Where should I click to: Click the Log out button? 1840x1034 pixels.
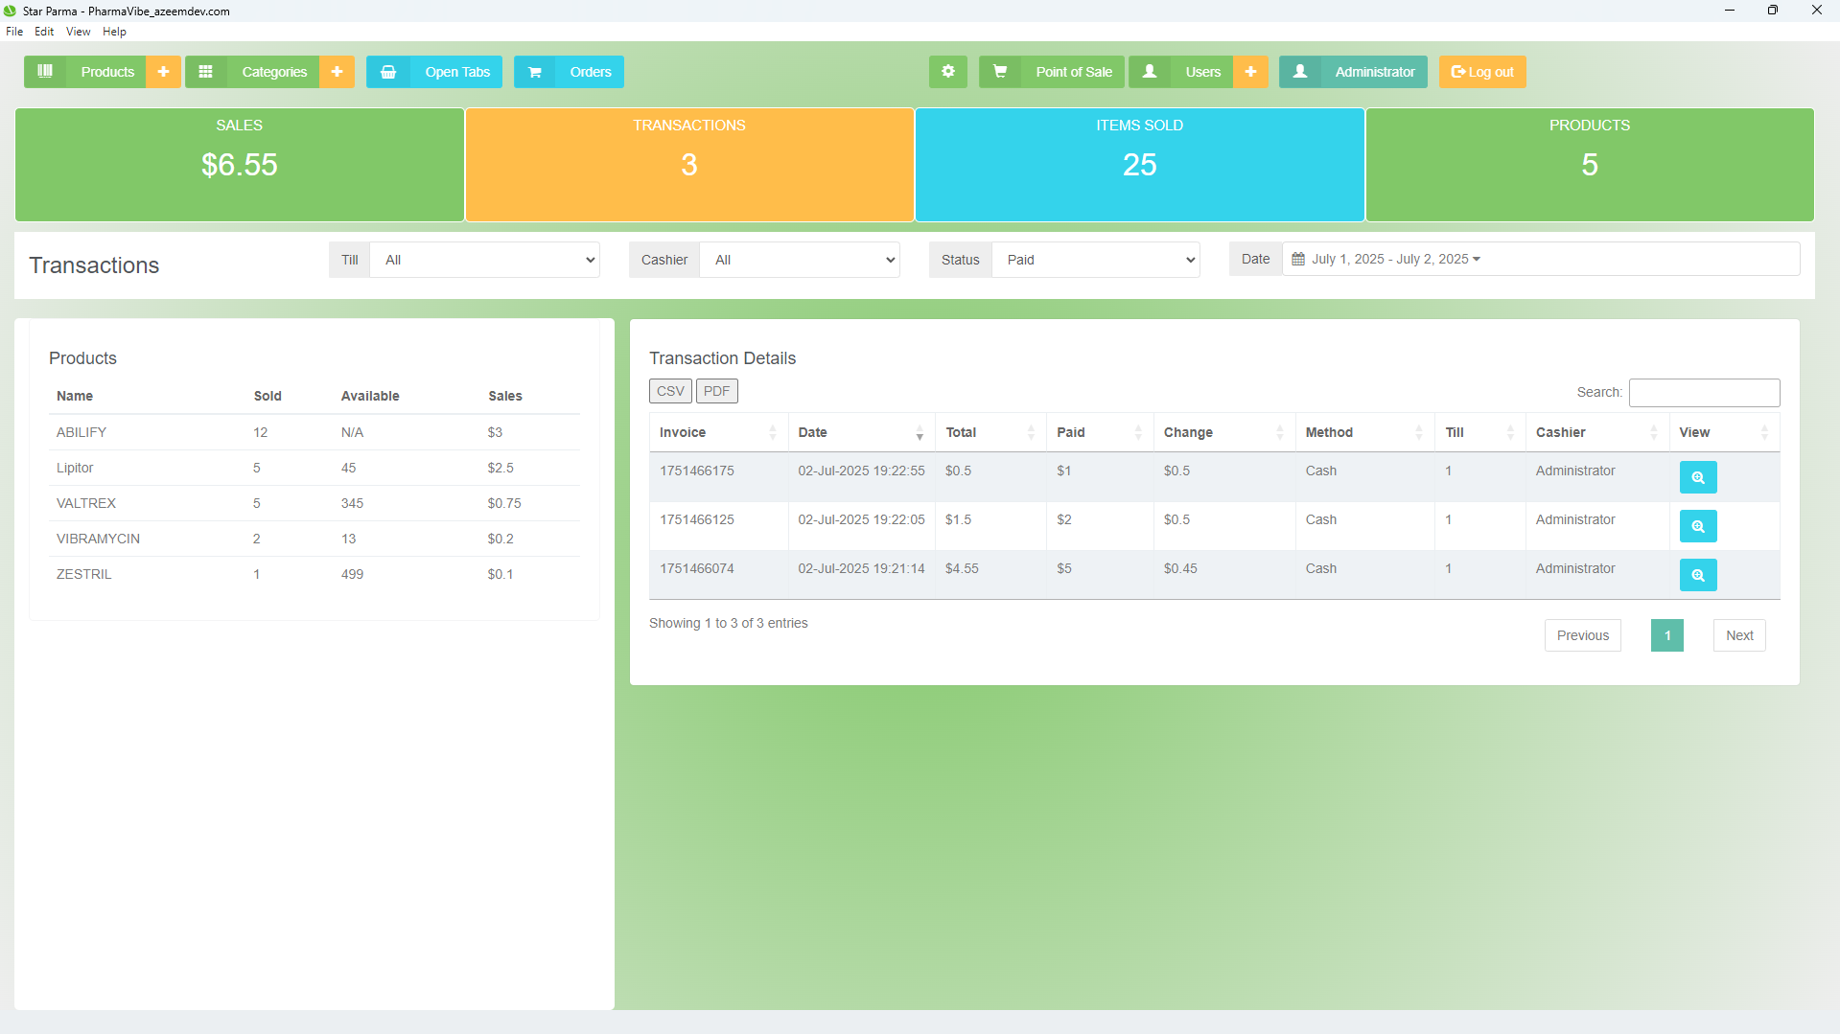pyautogui.click(x=1481, y=72)
